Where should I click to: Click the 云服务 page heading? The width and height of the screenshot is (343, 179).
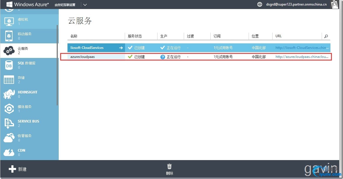(80, 21)
